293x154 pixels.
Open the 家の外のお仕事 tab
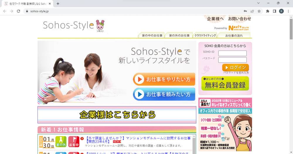(179, 35)
